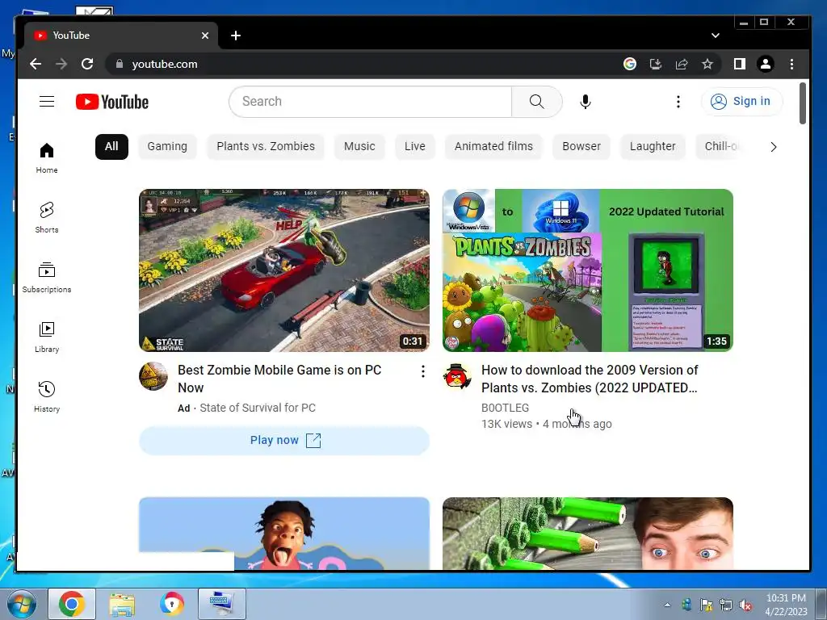The image size is (827, 620).
Task: Click the State of Survival channel avatar
Action: tap(153, 376)
